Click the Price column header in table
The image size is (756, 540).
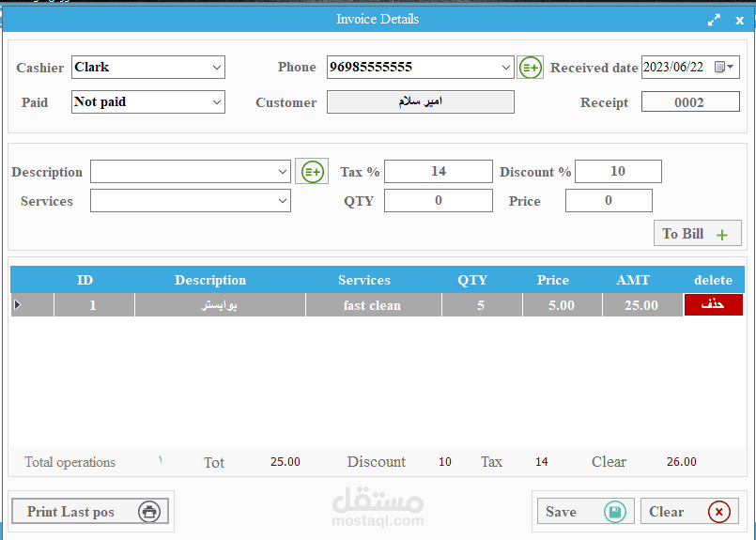tap(553, 280)
